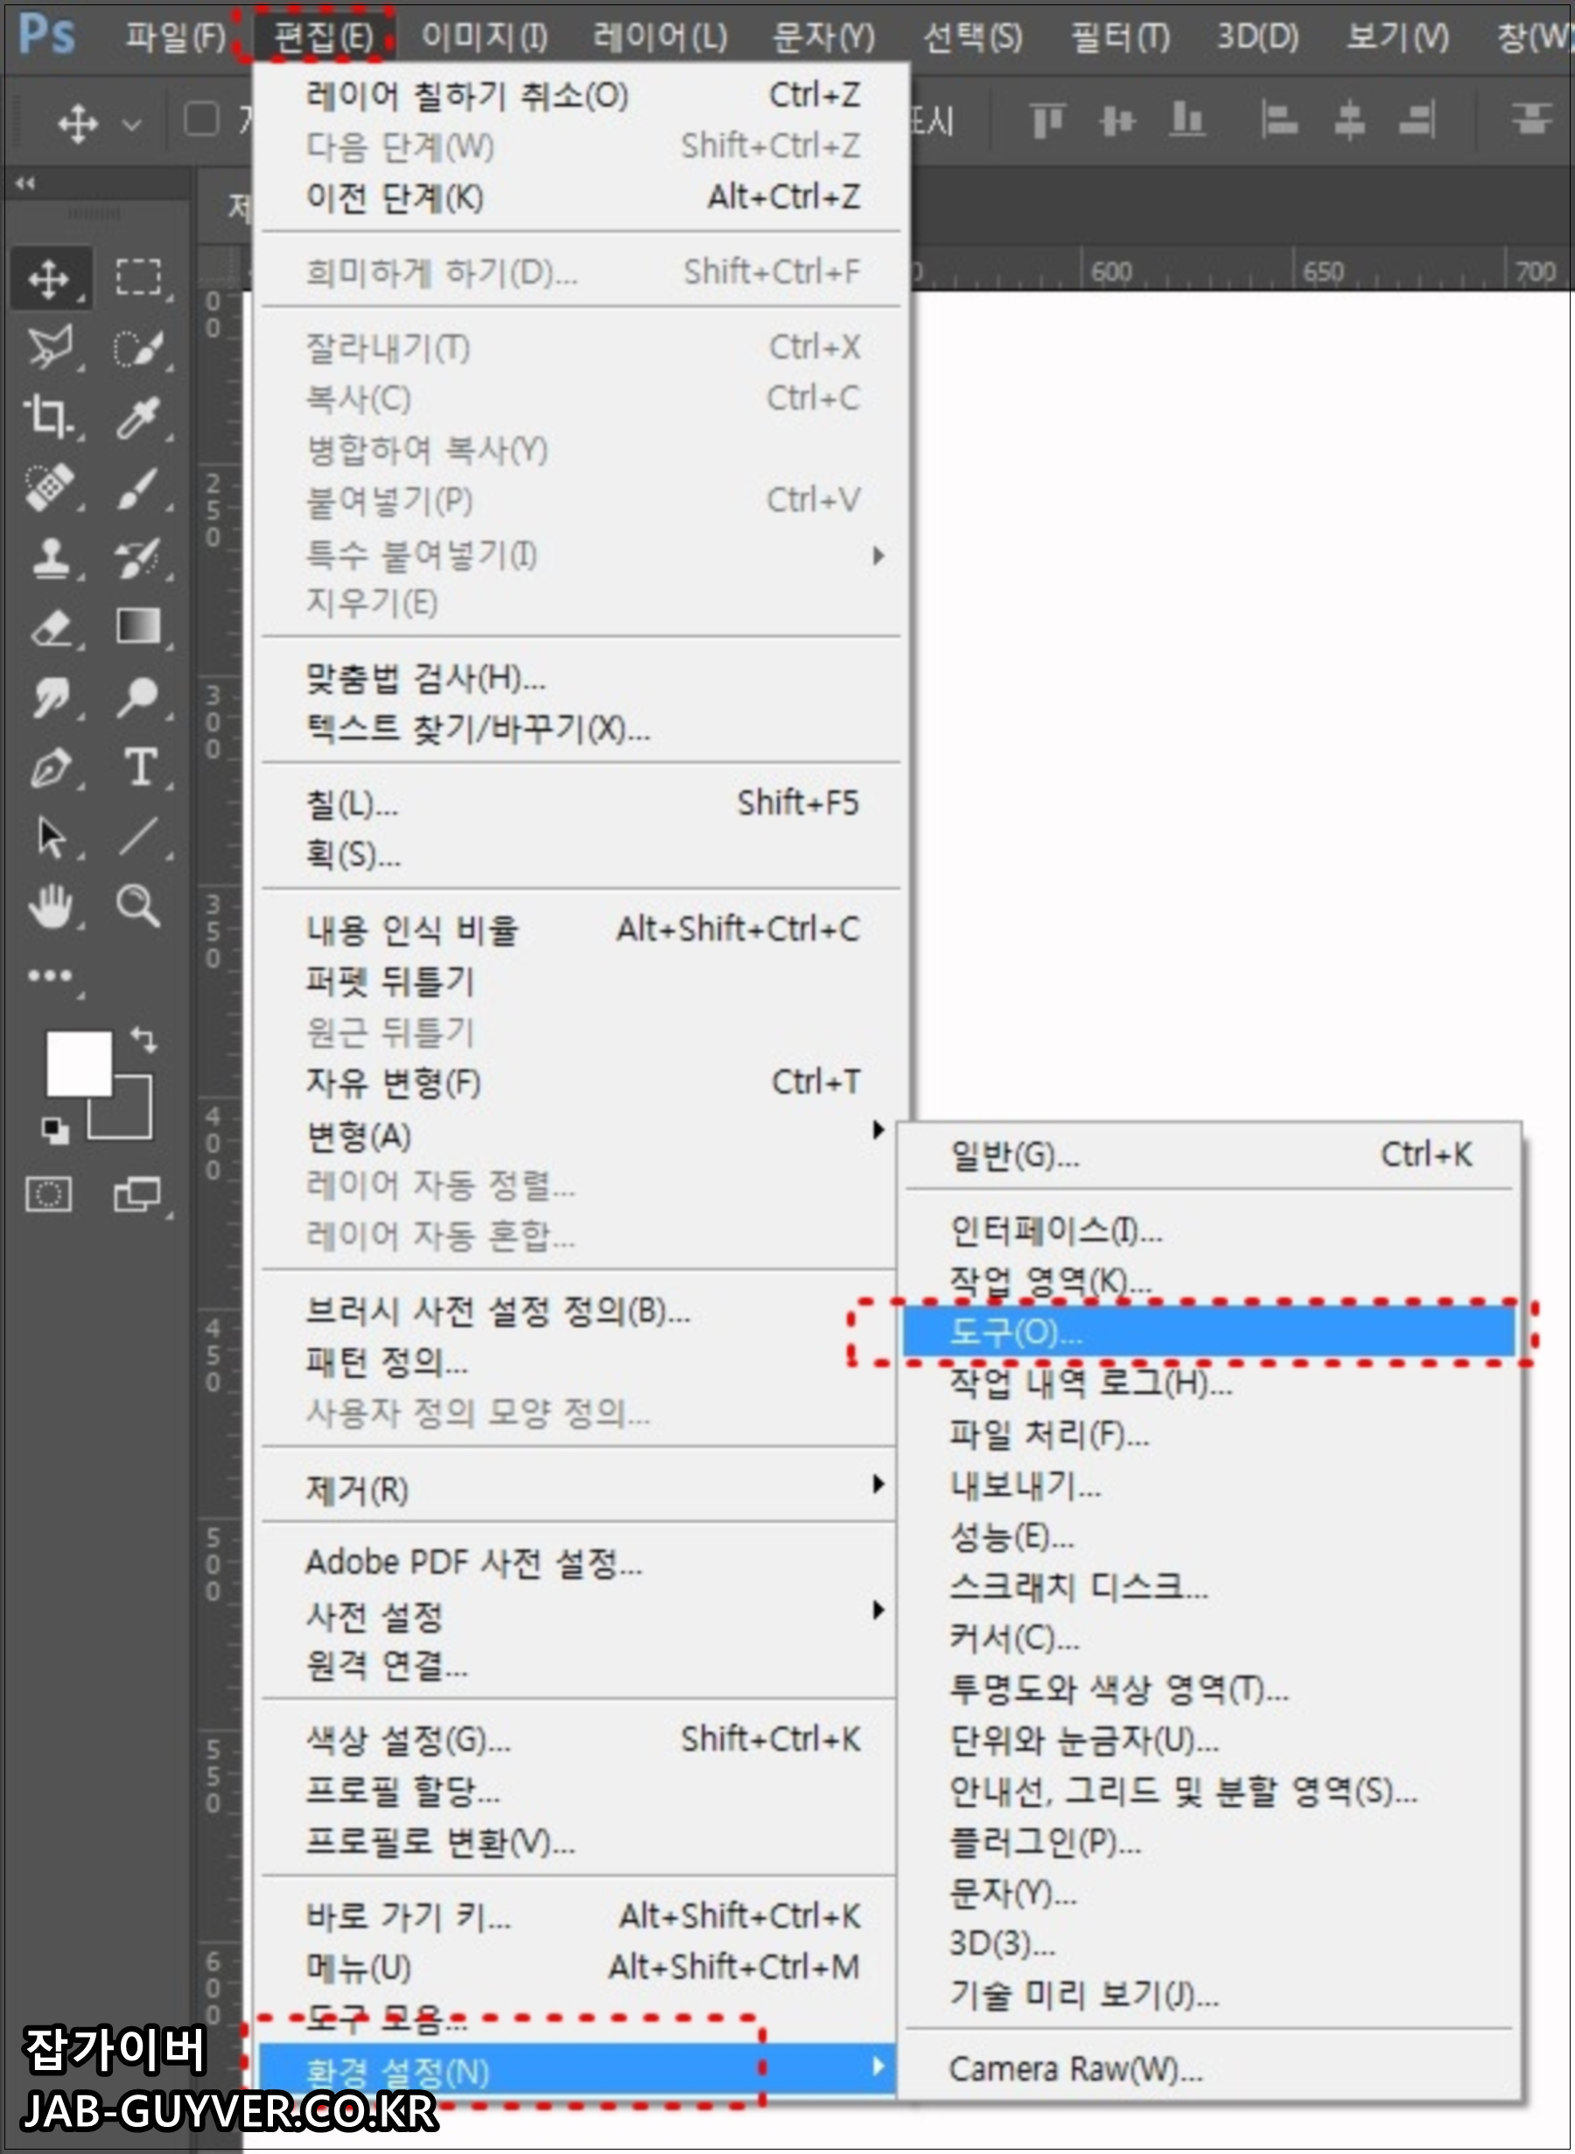Select the Smudge tool
1575x2154 pixels.
pos(52,697)
